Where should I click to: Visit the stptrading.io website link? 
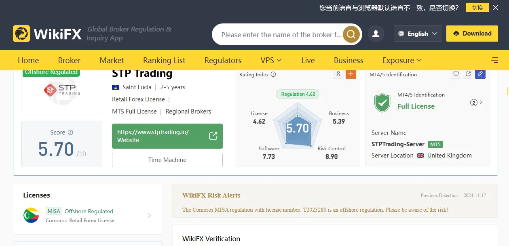pos(167,136)
